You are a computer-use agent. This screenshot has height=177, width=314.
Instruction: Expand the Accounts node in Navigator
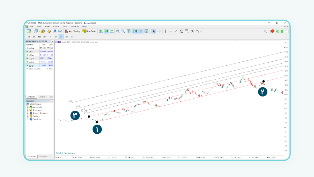pos(27,107)
